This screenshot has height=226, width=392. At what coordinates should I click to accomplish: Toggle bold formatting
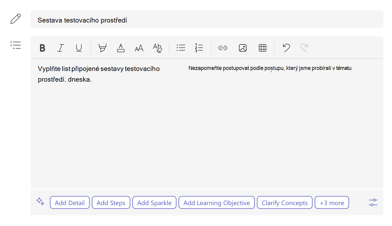click(x=42, y=48)
